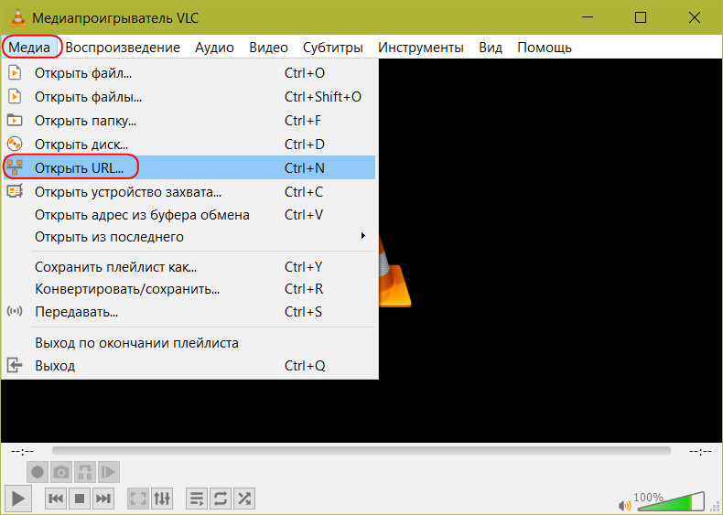This screenshot has width=723, height=515.
Task: Choose Открыть адрес из буфера обмена
Action: 189,215
